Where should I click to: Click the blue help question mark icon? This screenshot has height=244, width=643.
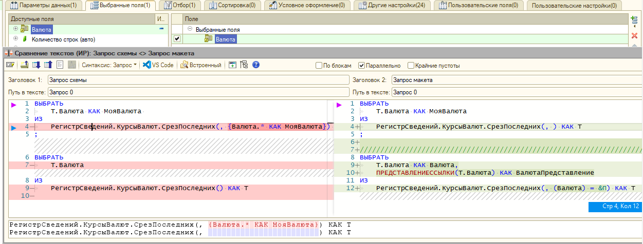256,65
